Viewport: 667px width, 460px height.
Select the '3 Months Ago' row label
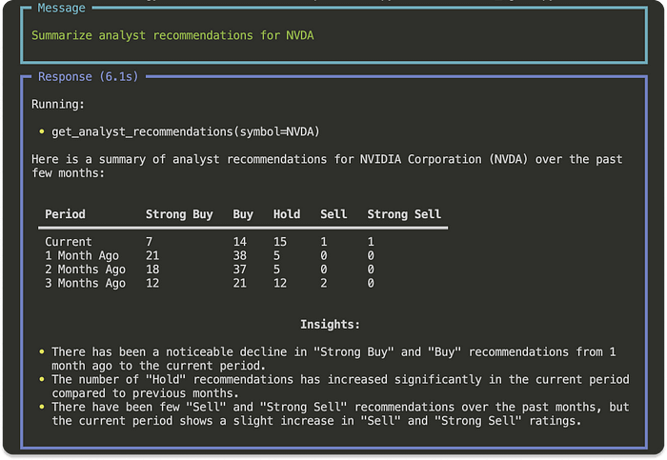pos(85,283)
